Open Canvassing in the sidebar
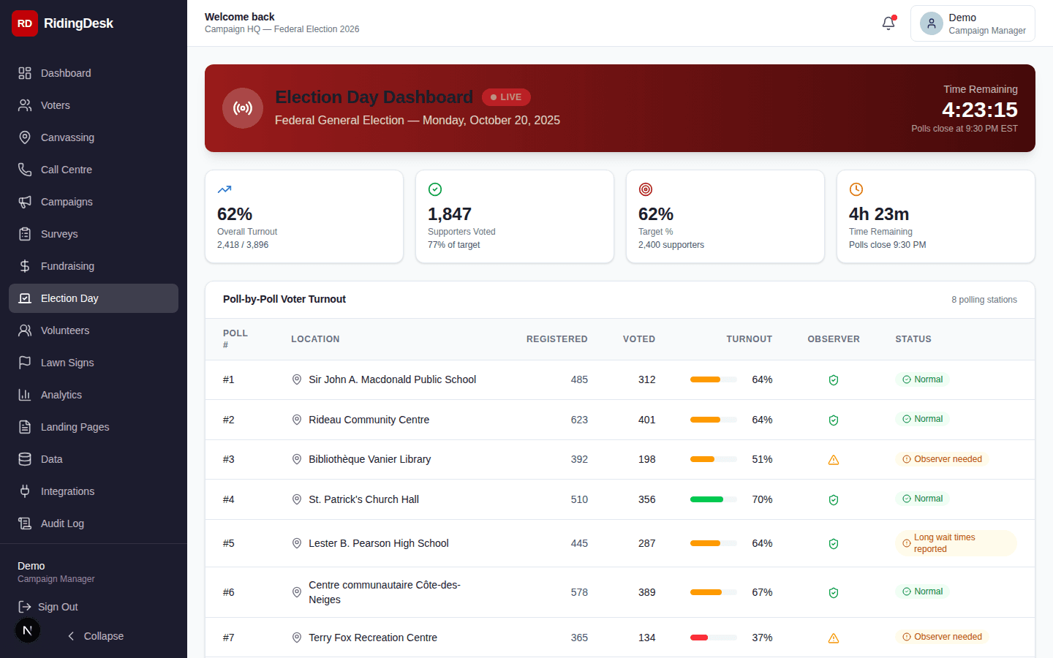Image resolution: width=1053 pixels, height=658 pixels. point(67,137)
